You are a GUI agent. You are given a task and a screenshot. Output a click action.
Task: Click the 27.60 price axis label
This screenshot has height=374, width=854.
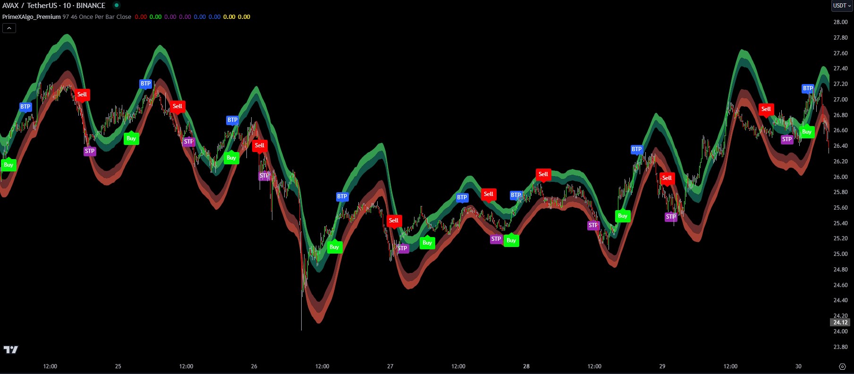(x=840, y=53)
